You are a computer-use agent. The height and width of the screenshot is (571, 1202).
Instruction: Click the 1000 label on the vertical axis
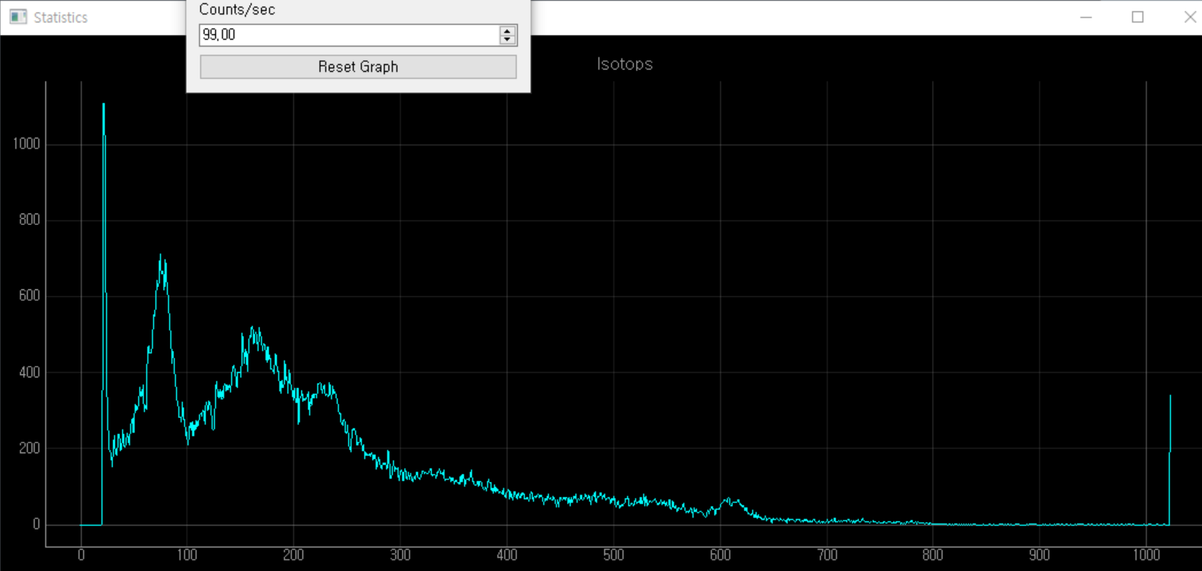pos(26,144)
